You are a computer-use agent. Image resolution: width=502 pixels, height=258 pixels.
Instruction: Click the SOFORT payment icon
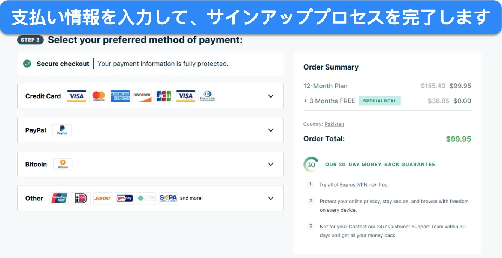[103, 198]
